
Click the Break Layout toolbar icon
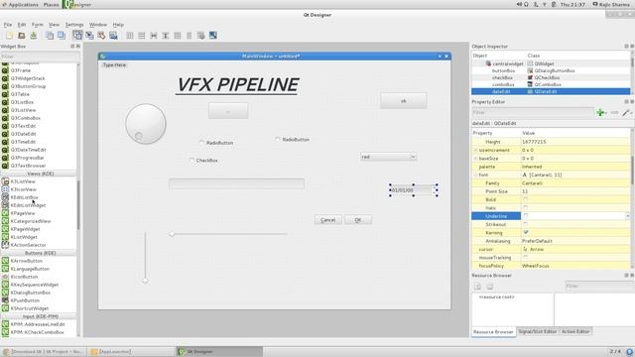pyautogui.click(x=200, y=36)
